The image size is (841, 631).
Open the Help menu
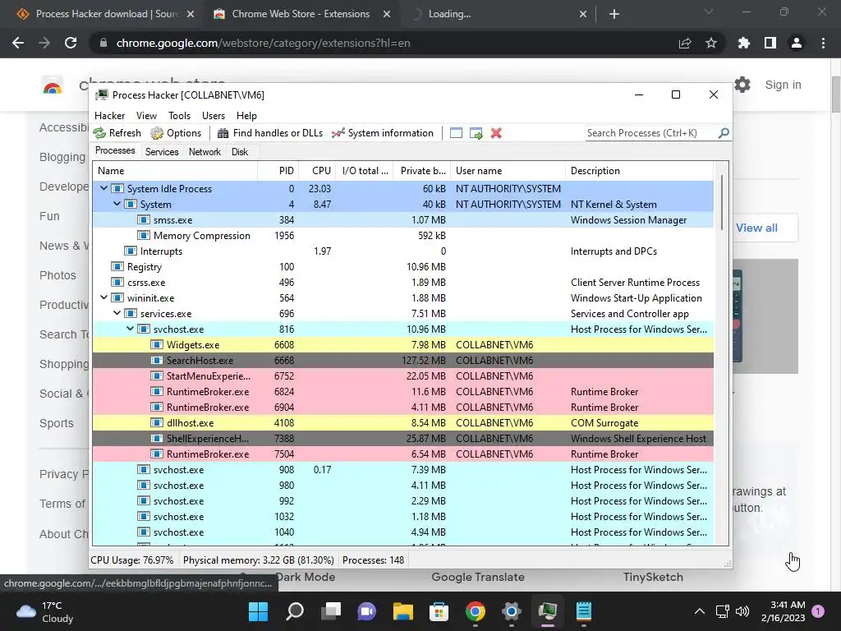click(246, 116)
